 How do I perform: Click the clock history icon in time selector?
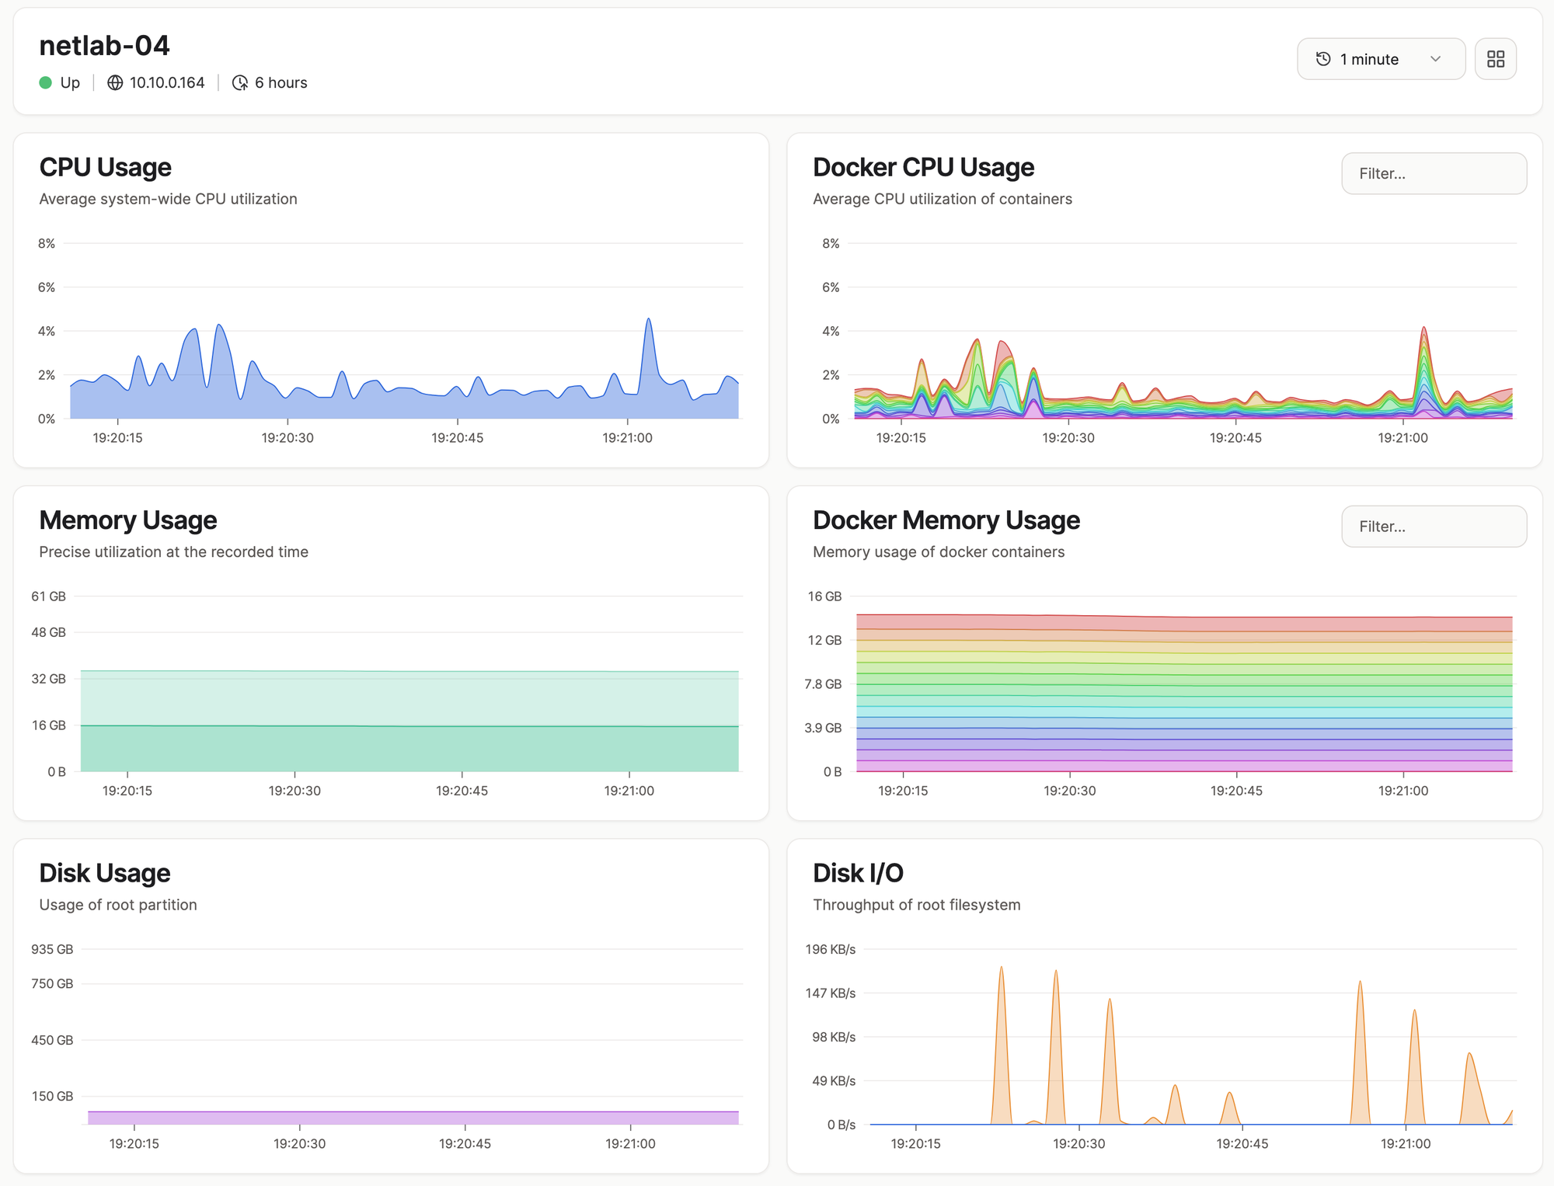(x=1323, y=59)
